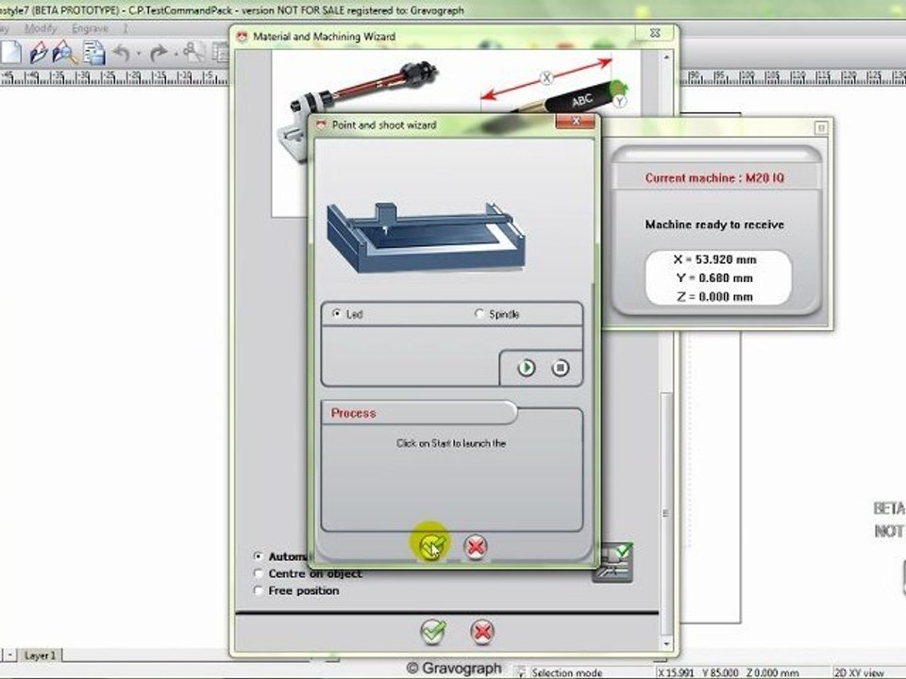Confirm Point and shoot wizard with green check

432,546
